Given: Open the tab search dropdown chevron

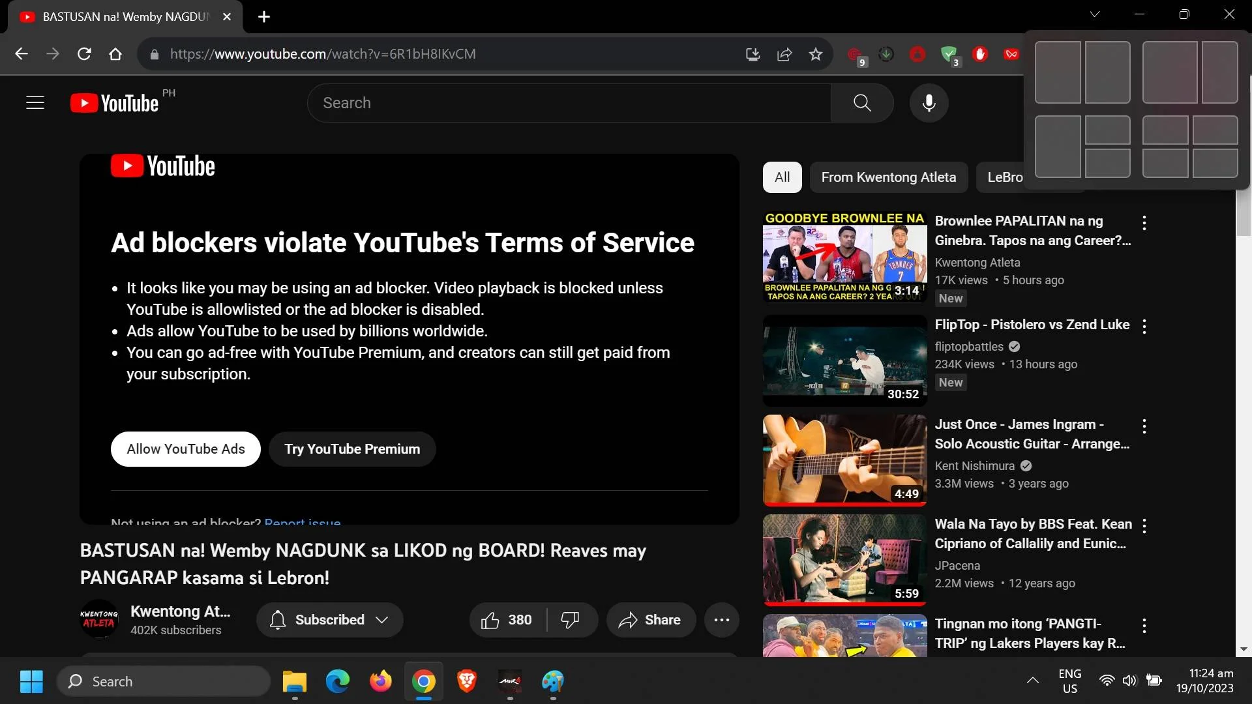Looking at the screenshot, I should [x=1095, y=14].
